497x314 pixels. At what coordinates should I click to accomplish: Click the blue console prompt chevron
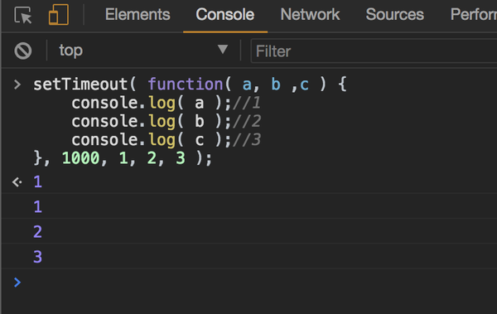17,283
